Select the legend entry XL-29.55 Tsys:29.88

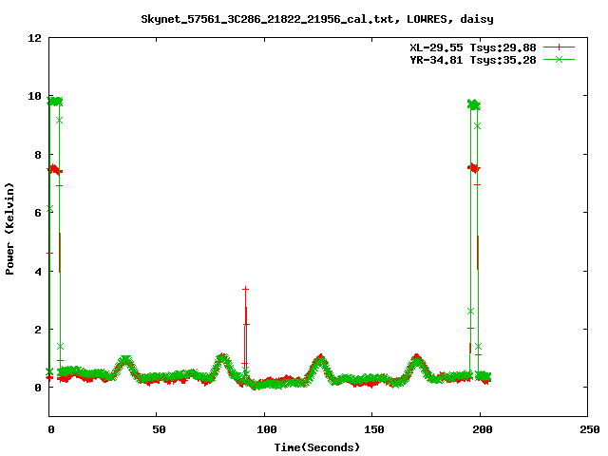coord(473,47)
